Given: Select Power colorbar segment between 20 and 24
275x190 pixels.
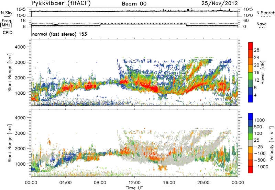Looking at the screenshot, I should point(251,61).
